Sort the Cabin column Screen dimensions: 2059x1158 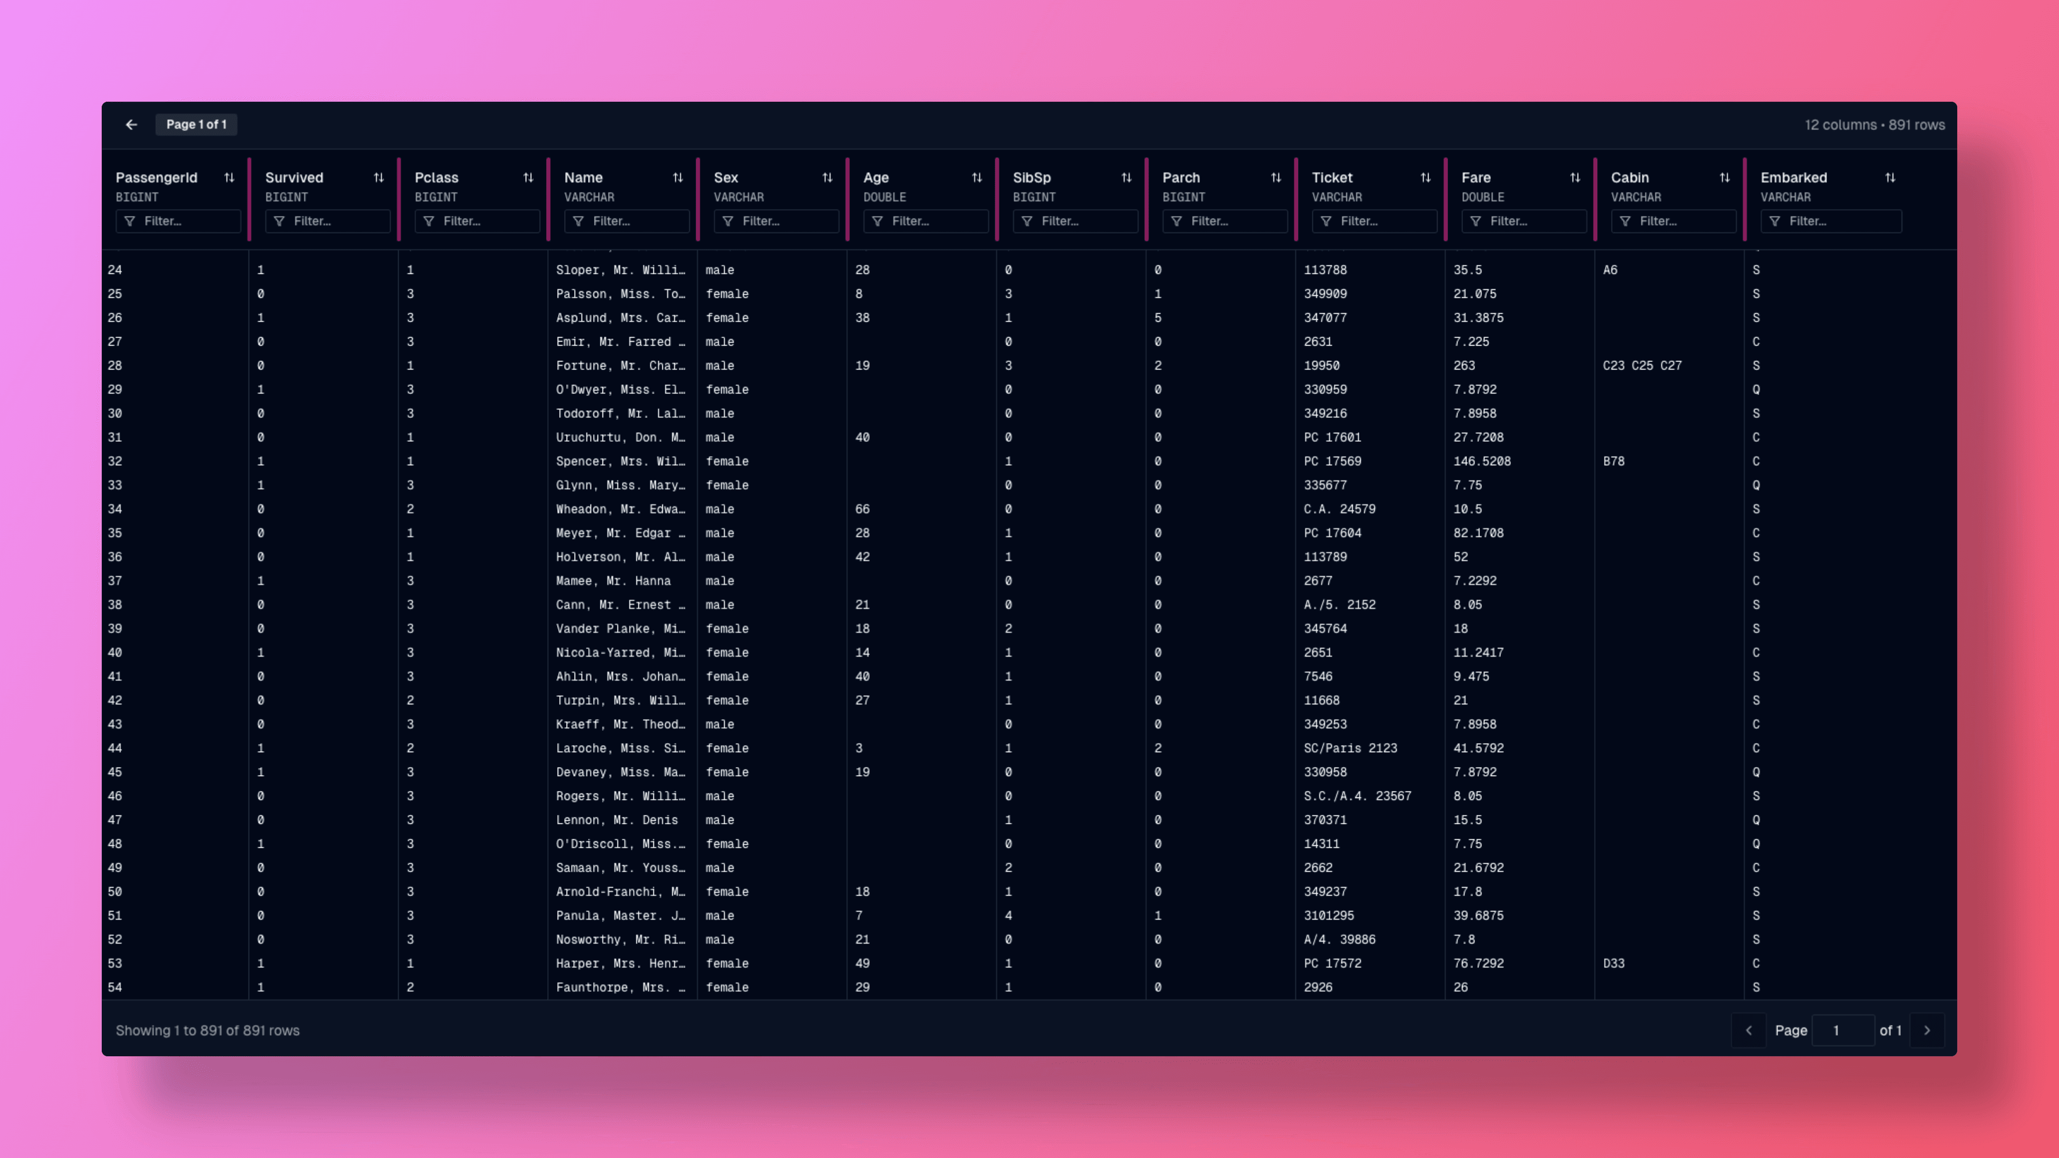click(1724, 177)
